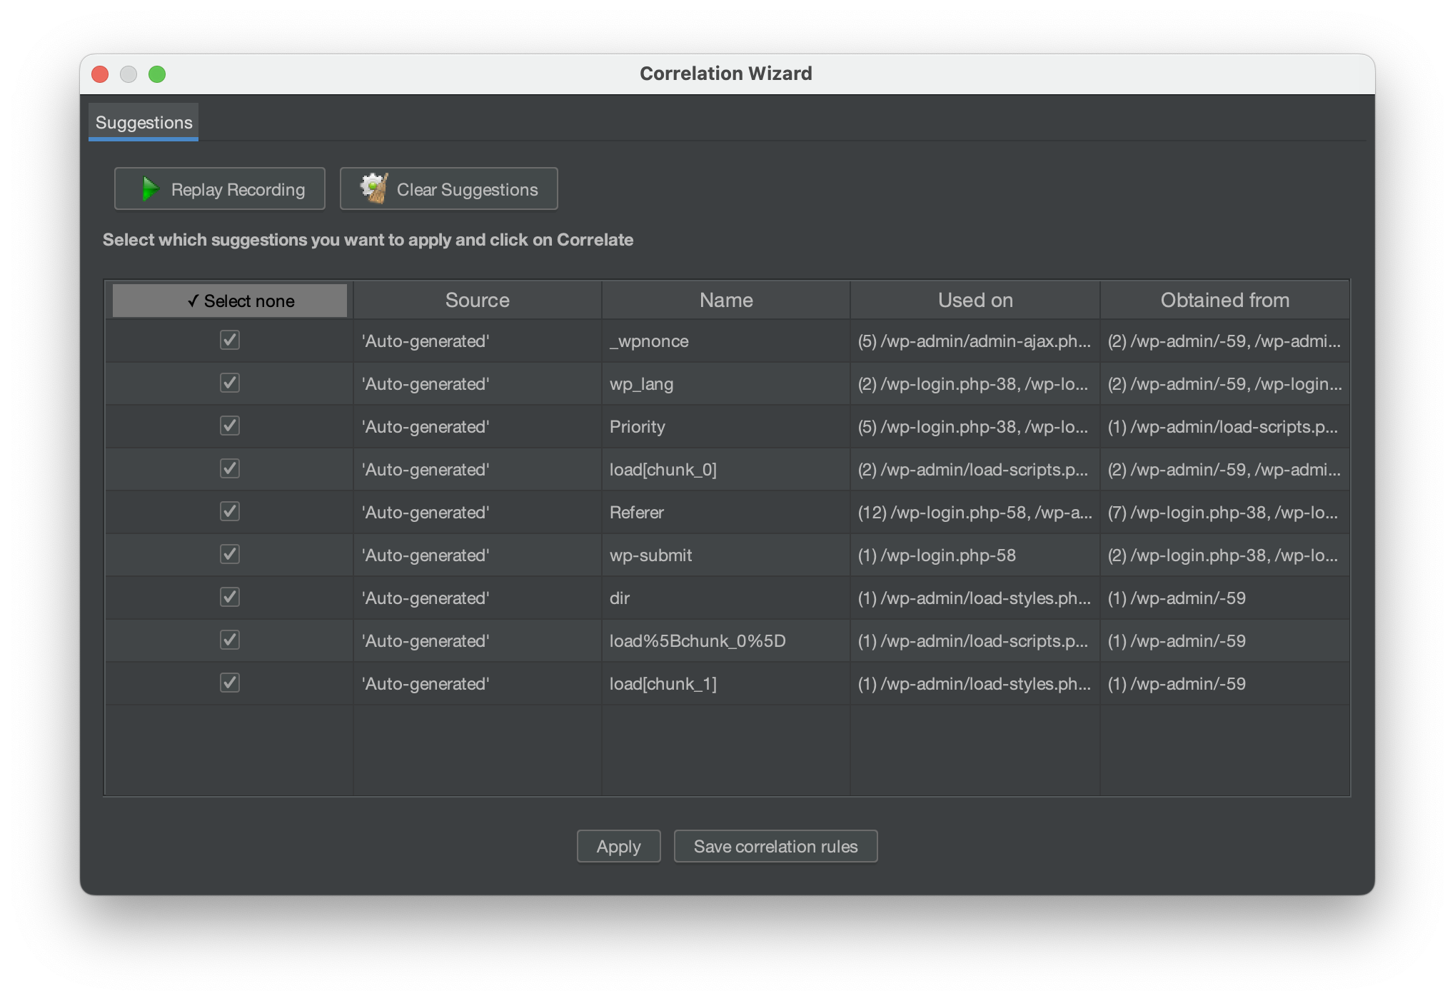Image resolution: width=1455 pixels, height=1001 pixels.
Task: Click load%5Bchunk_0%5D row to select
Action: (x=725, y=640)
